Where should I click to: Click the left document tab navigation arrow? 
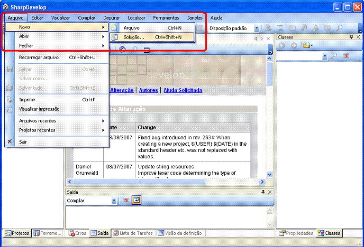[x=256, y=39]
